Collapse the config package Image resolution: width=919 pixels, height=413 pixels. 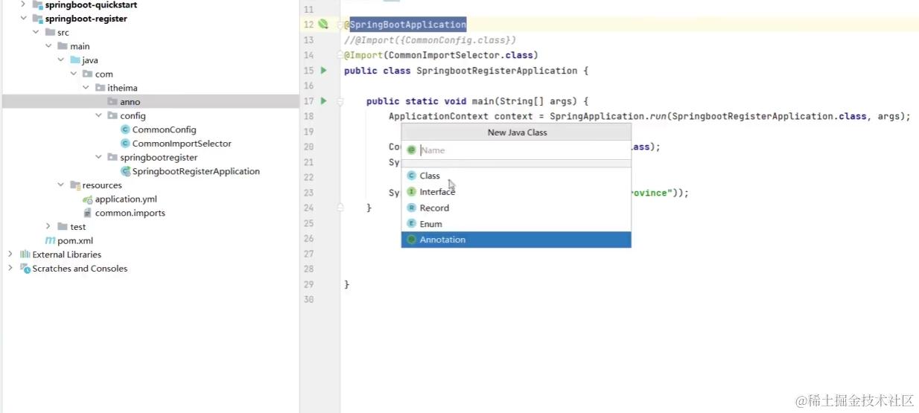pos(99,116)
